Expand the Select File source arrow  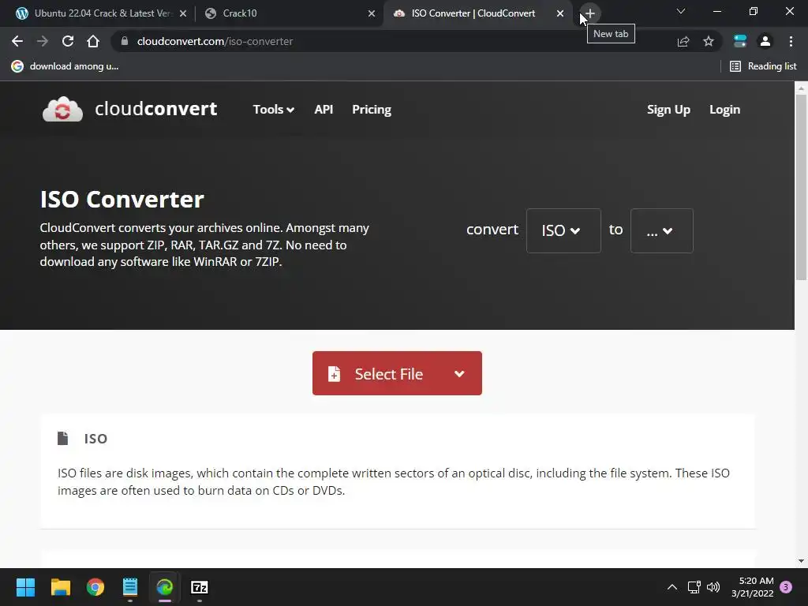pyautogui.click(x=460, y=373)
